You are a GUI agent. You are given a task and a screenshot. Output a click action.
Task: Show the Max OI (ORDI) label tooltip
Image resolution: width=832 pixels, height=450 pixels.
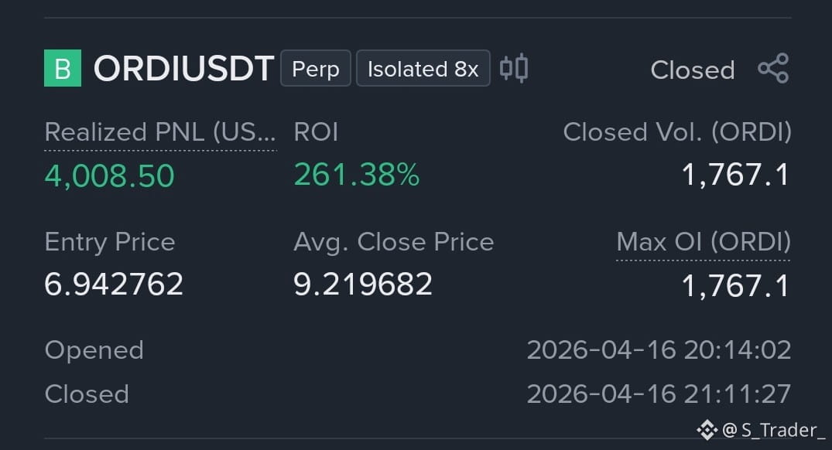point(703,242)
